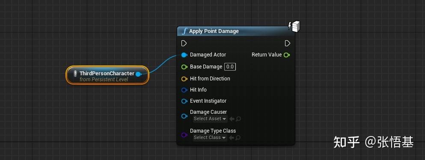This screenshot has height=160, width=425.
Task: Open the Damage Causer Select Asset dropdown
Action: pos(210,119)
